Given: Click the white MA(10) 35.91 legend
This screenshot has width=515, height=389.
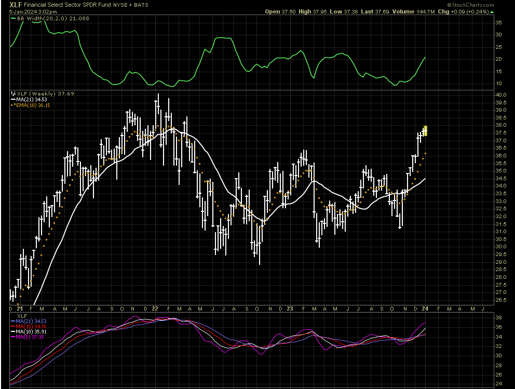Looking at the screenshot, I should (31, 332).
